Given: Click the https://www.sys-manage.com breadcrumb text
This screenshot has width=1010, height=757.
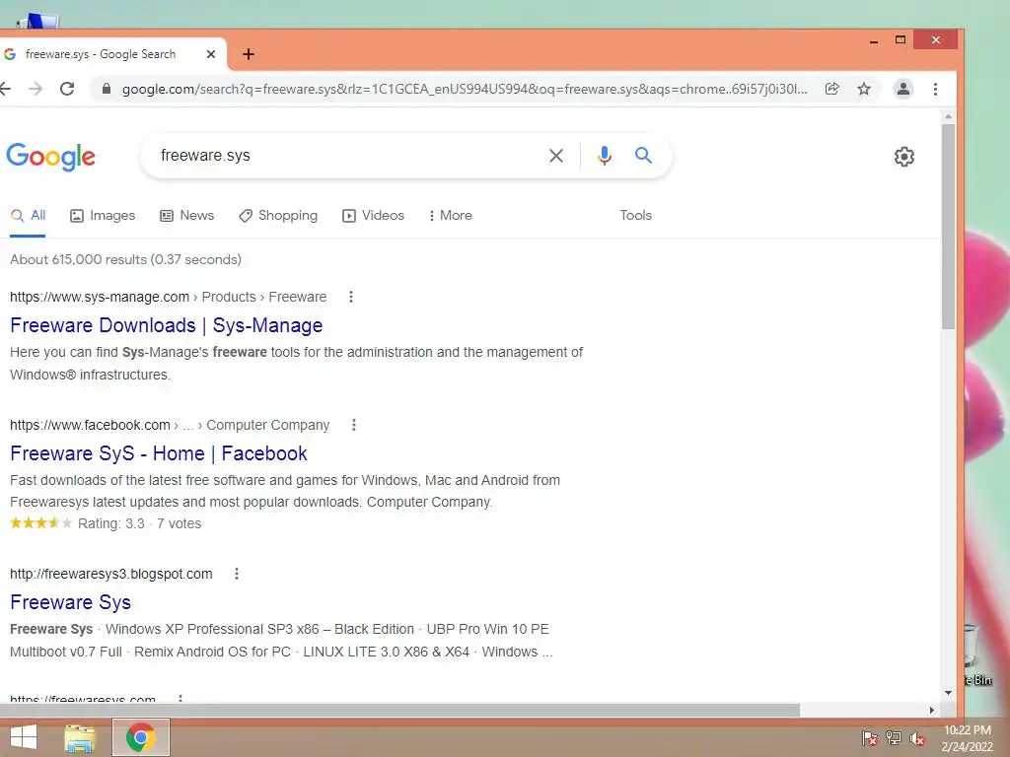Looking at the screenshot, I should point(100,297).
